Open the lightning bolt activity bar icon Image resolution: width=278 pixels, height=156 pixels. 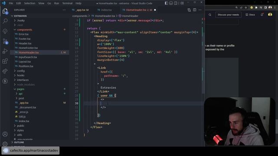(x=5, y=81)
